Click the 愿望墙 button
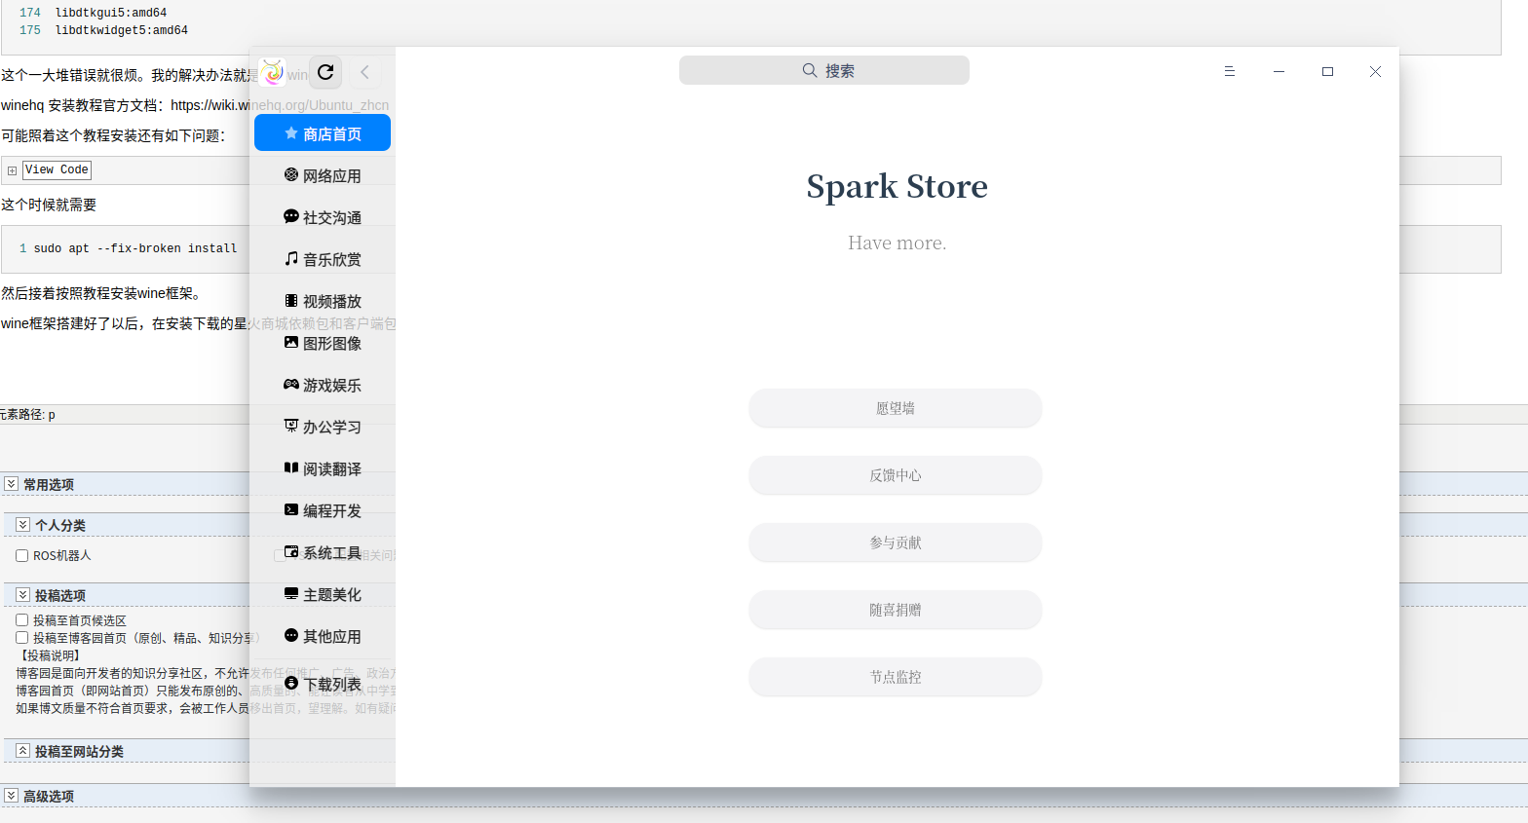 click(896, 408)
